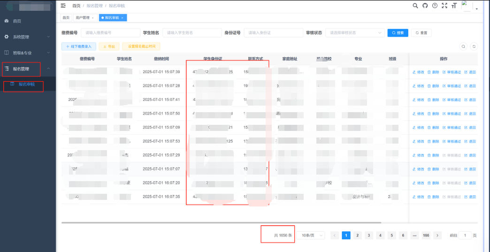The image size is (490, 252).
Task: Click the 缴纳时间 column header
Action: [161, 59]
